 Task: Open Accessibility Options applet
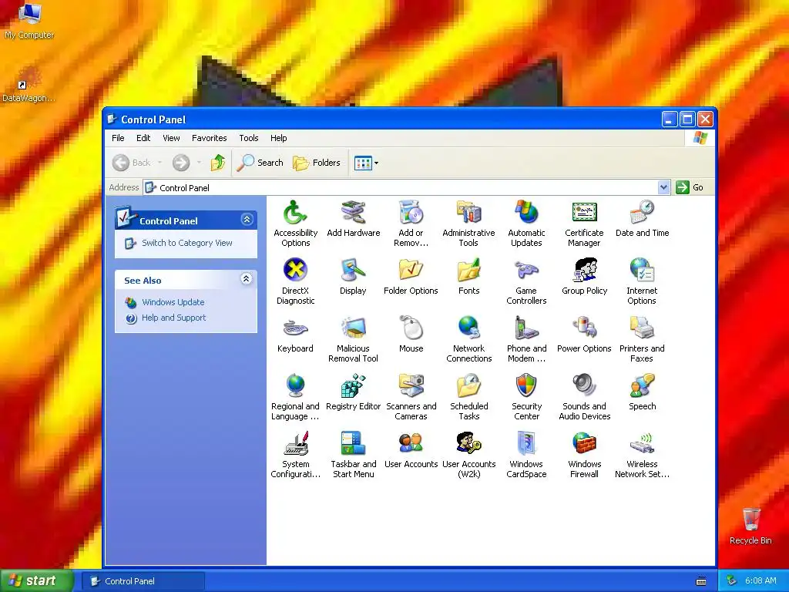[x=295, y=213]
